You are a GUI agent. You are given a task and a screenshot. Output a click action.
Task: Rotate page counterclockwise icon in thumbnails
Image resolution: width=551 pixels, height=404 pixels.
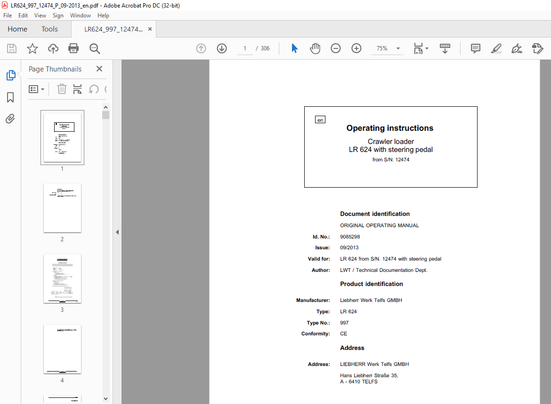pyautogui.click(x=93, y=89)
